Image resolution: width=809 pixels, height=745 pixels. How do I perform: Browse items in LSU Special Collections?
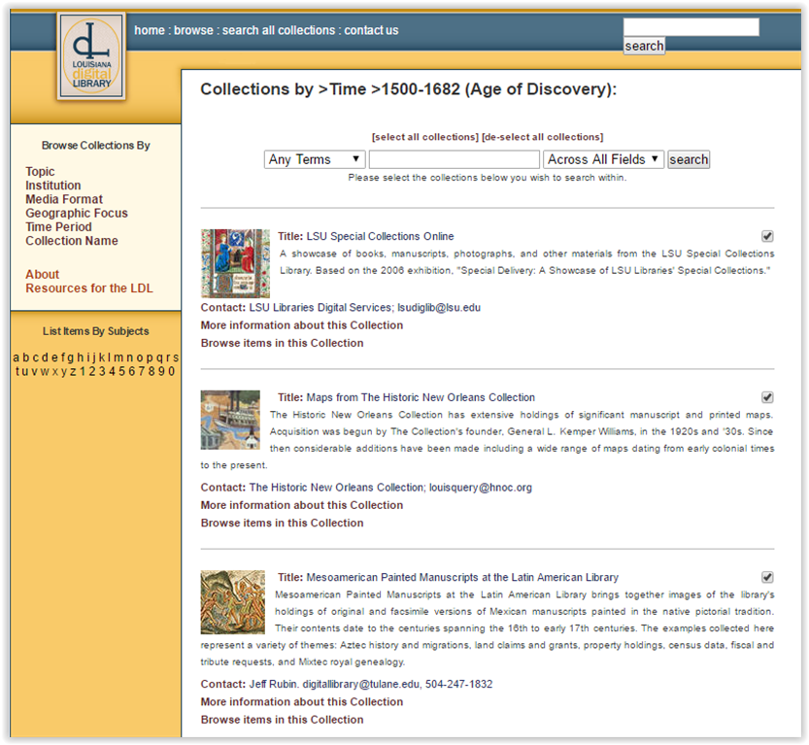(282, 343)
